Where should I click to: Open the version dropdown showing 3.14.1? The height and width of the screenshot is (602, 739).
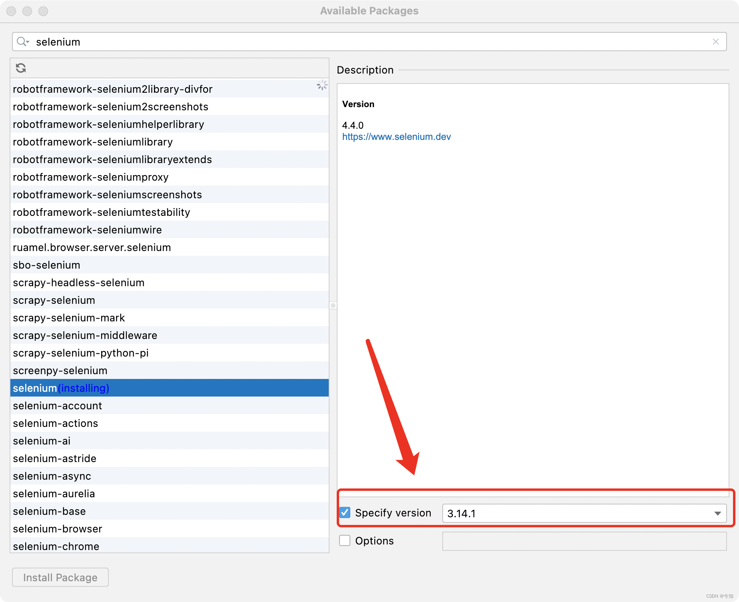click(584, 513)
